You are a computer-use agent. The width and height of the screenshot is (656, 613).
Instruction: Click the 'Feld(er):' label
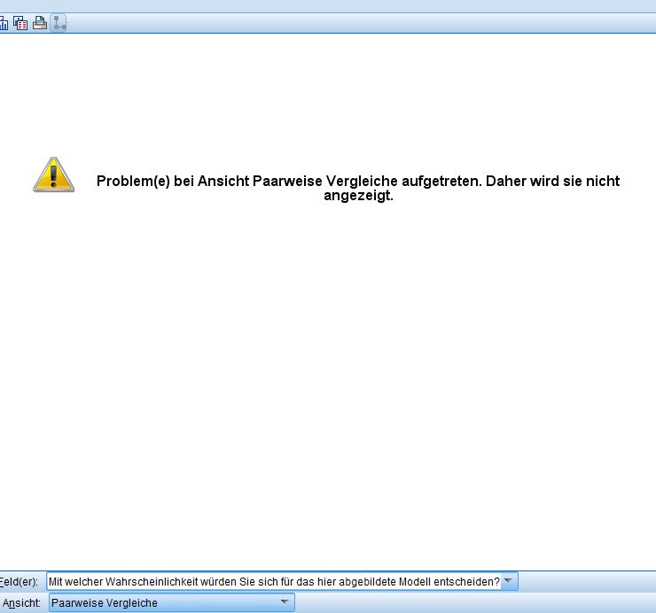19,581
